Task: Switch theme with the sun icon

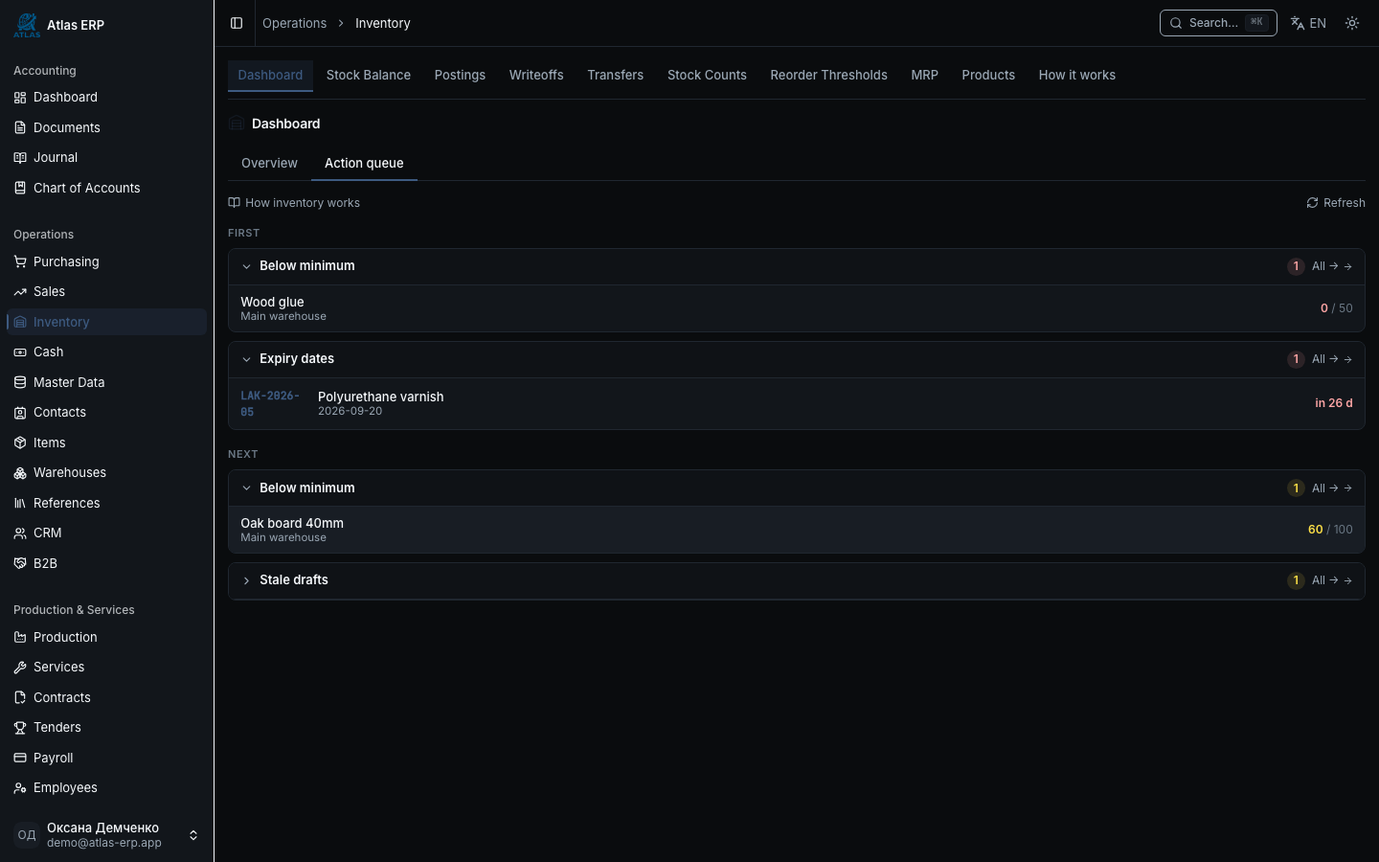Action: pyautogui.click(x=1352, y=23)
